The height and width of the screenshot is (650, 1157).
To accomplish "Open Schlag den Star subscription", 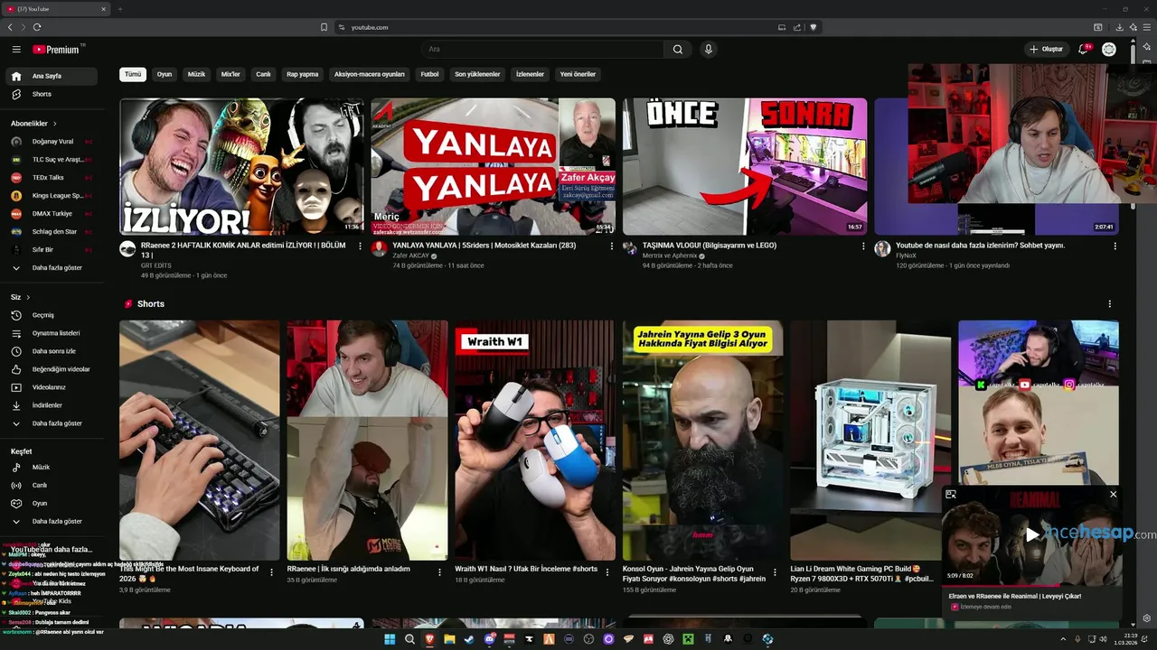I will click(53, 232).
